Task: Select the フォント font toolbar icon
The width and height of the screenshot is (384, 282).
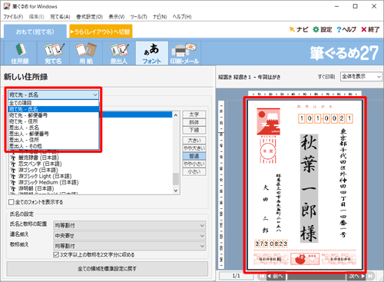Action: (152, 53)
